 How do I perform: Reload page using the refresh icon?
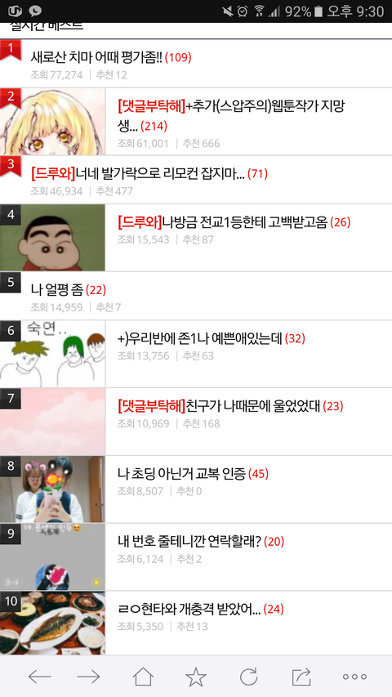coord(249,677)
